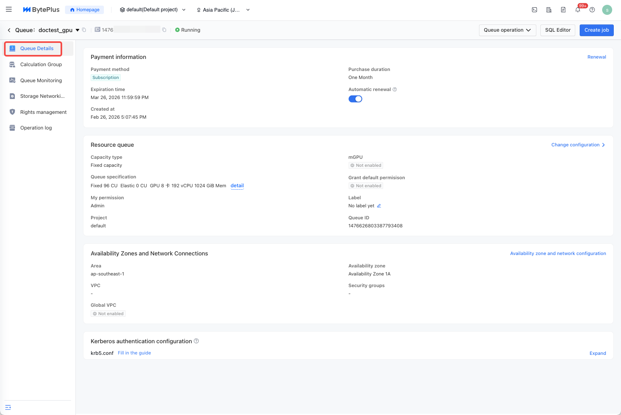Collapse the sidebar using bottom icon
Screen dimensions: 621x415
pos(8,407)
